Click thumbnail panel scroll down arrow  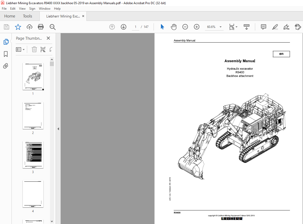point(52,221)
